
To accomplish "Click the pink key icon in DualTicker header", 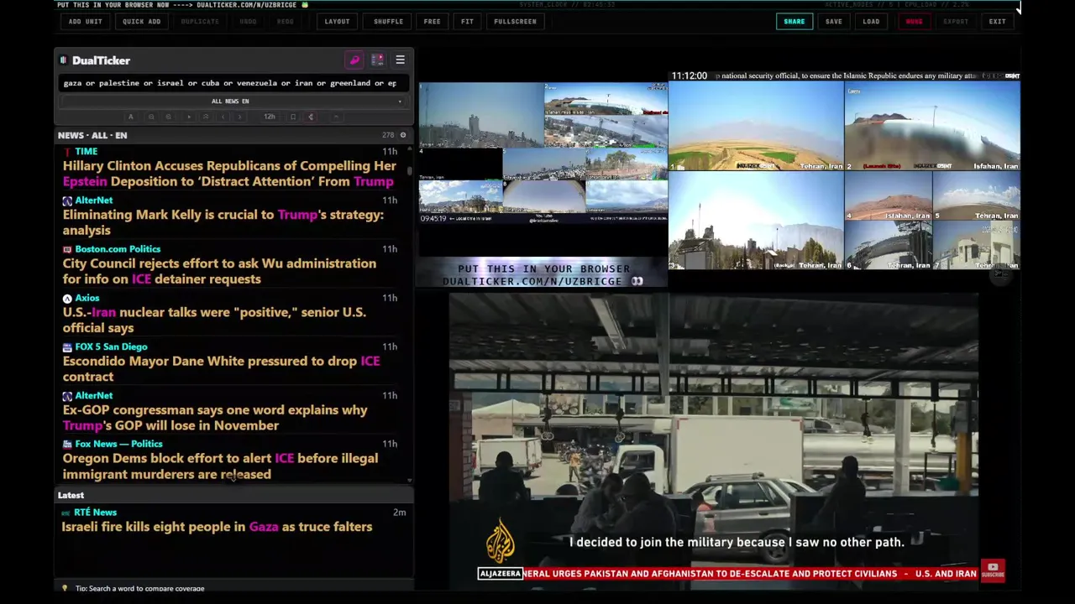I will pyautogui.click(x=354, y=60).
